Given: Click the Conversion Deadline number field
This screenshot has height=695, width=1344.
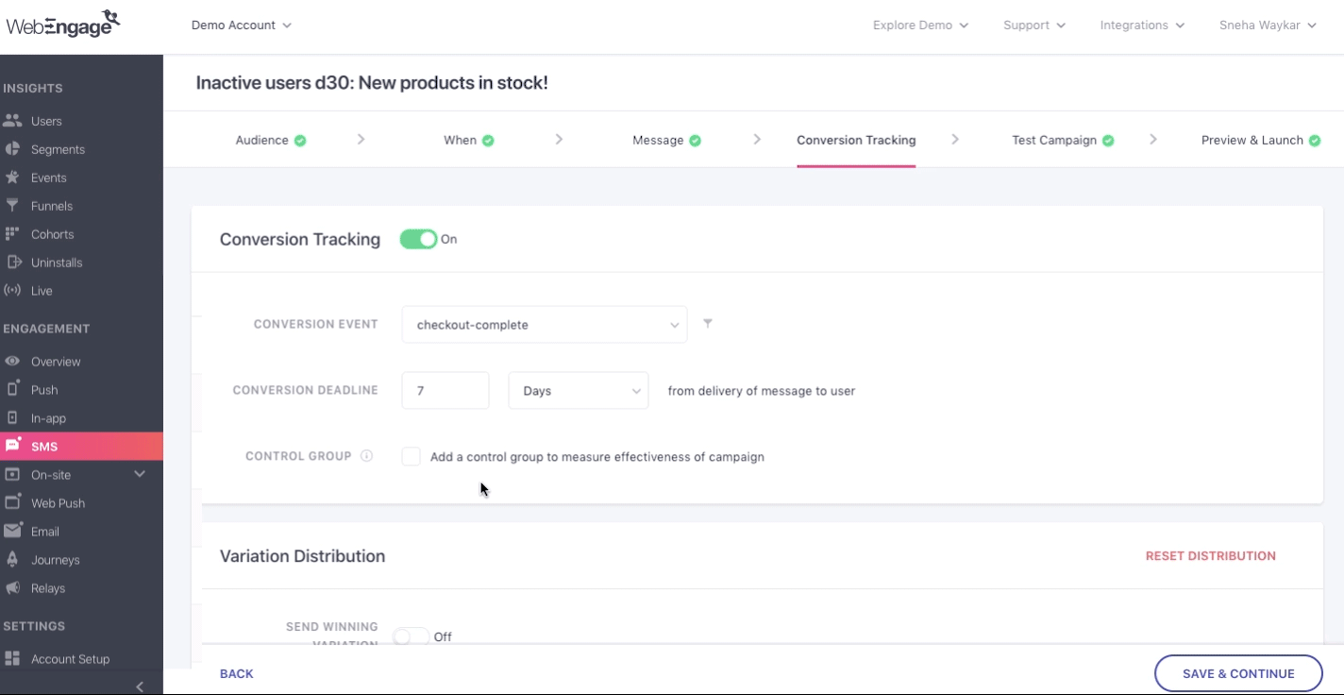Looking at the screenshot, I should coord(445,391).
